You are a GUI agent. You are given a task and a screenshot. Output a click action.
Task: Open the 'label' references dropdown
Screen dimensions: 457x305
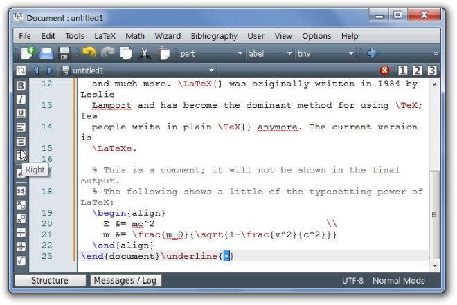tap(270, 53)
